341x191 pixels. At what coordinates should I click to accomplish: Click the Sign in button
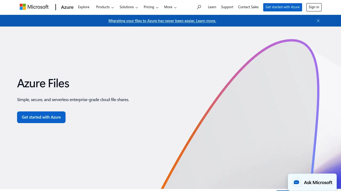[314, 7]
